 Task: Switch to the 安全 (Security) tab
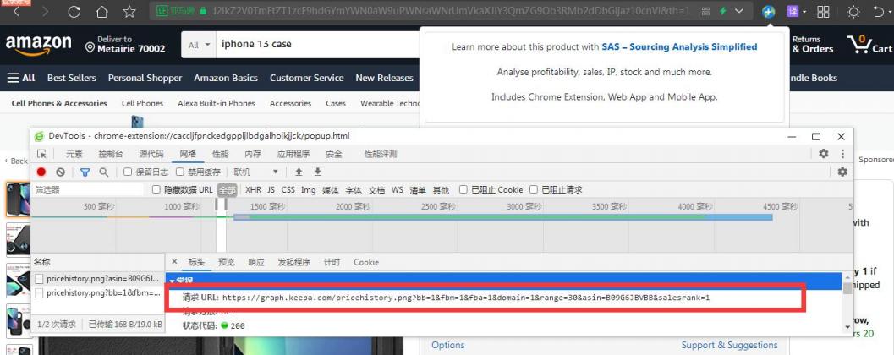[x=334, y=154]
